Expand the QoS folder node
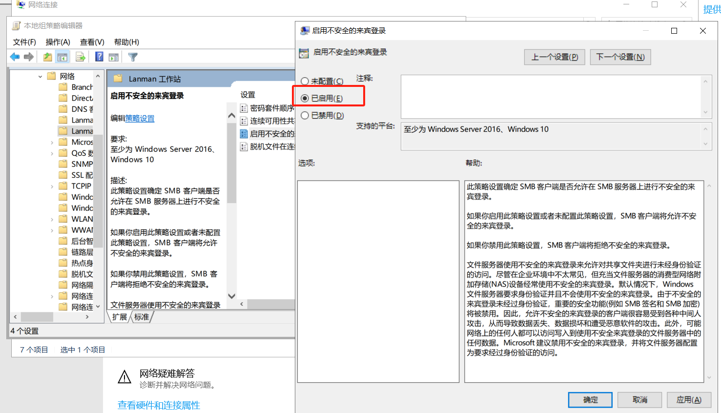Viewport: 721px width, 413px height. coord(52,153)
